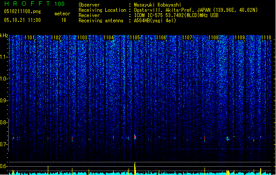Image resolution: width=276 pixels, height=175 pixels.
Task: Click the meteor count 16
Action: tap(64, 20)
